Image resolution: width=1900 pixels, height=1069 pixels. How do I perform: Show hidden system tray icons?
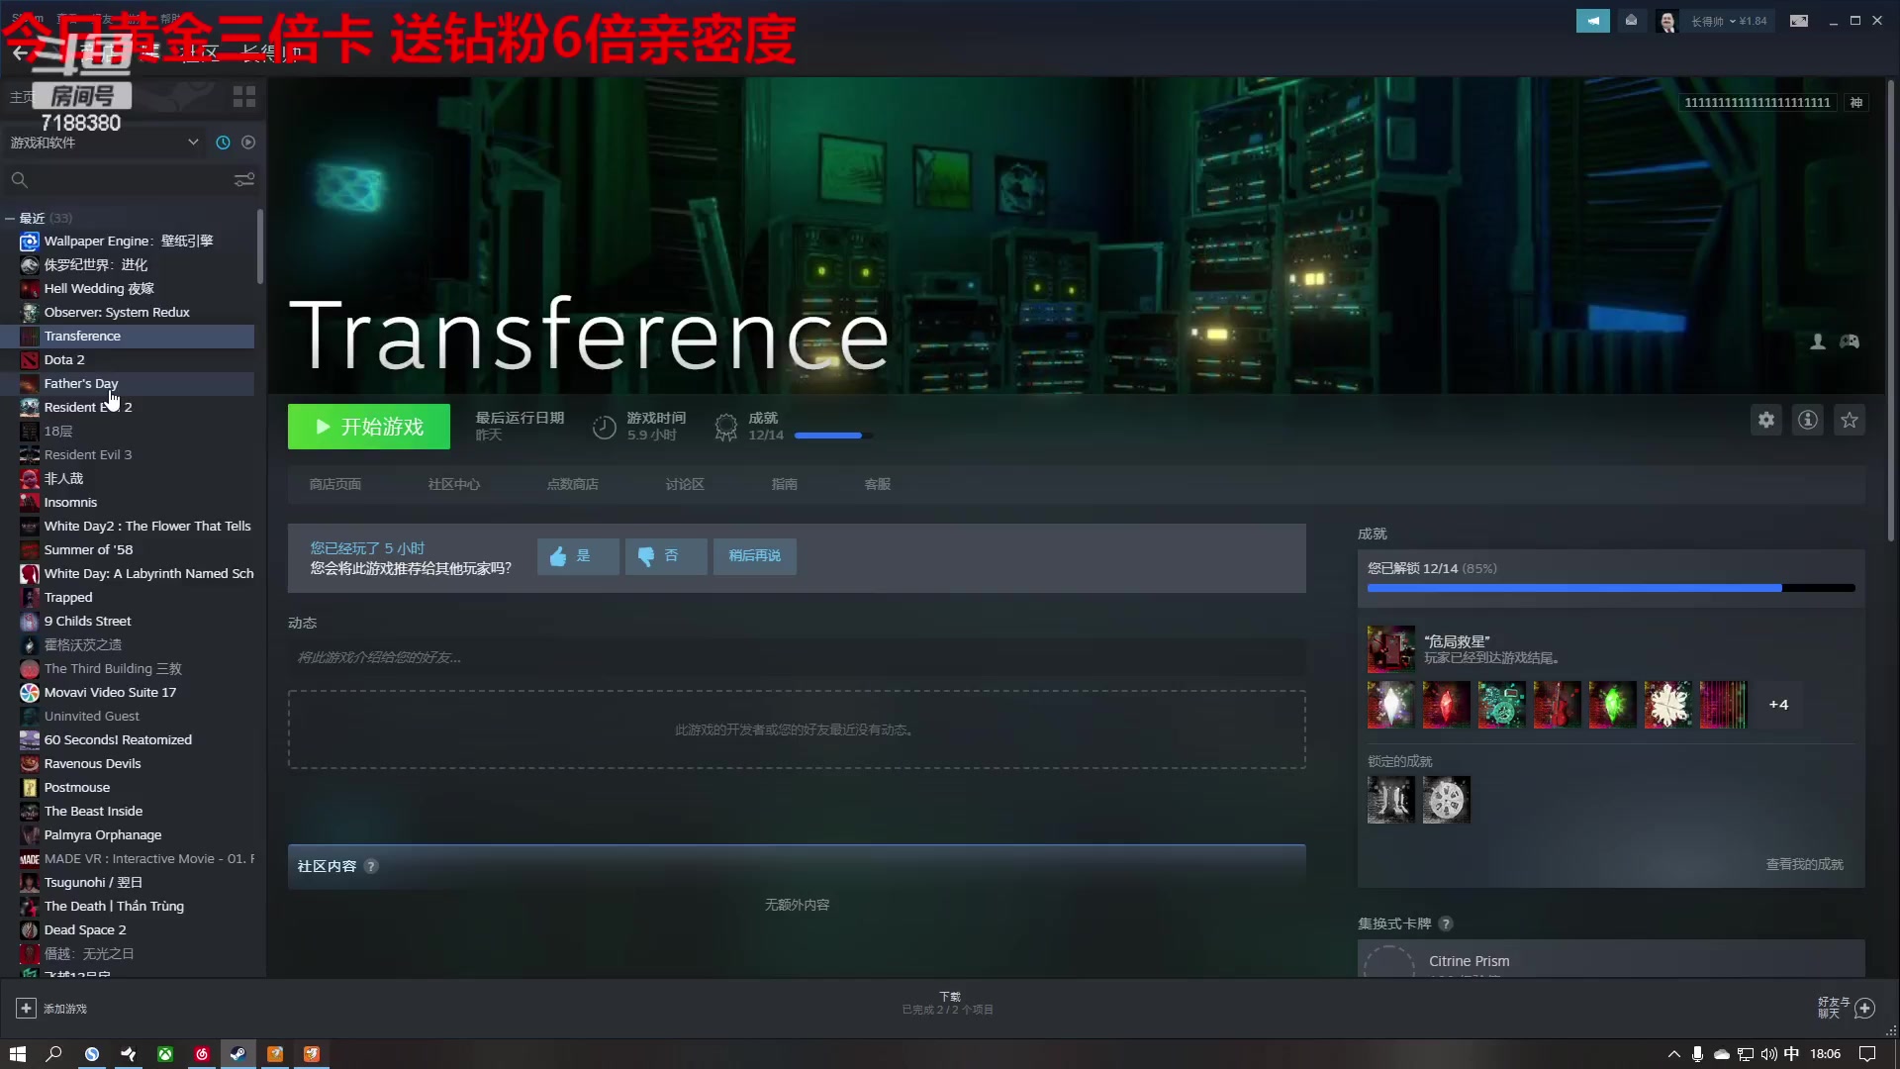1674,1054
